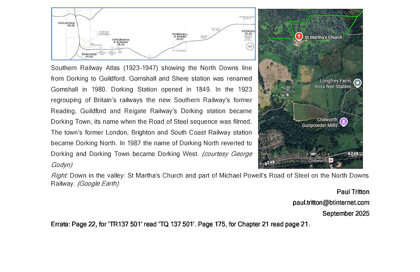The width and height of the screenshot is (420, 272).
Task: Click the circled 64 page marker
Action: 250,46
